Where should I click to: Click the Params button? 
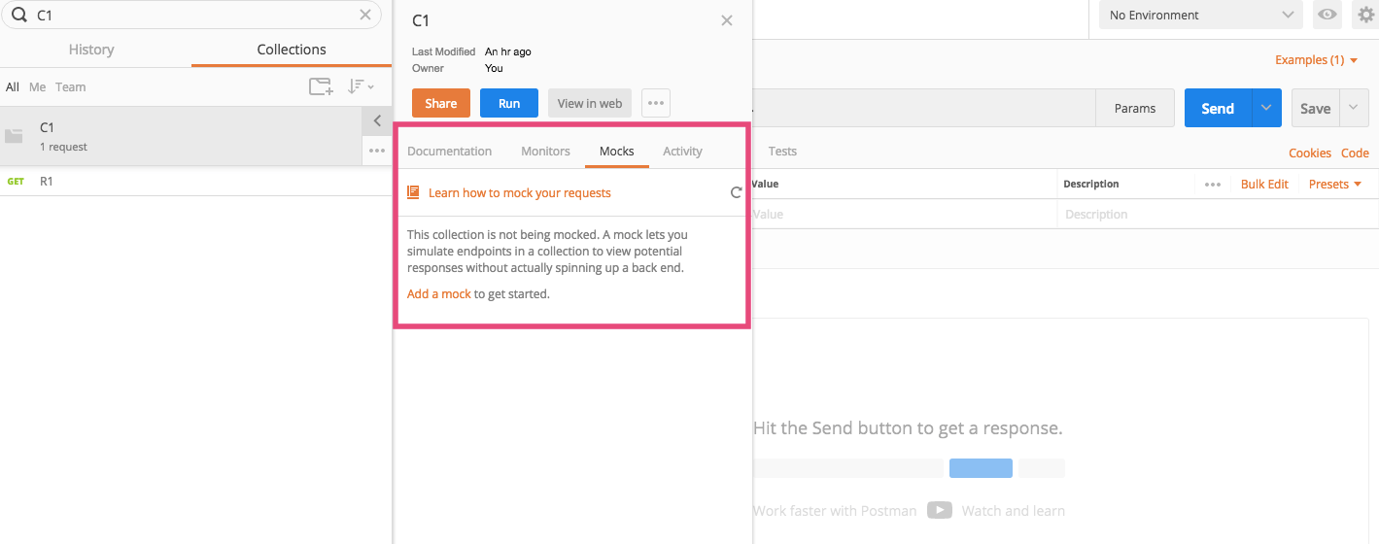(1135, 109)
